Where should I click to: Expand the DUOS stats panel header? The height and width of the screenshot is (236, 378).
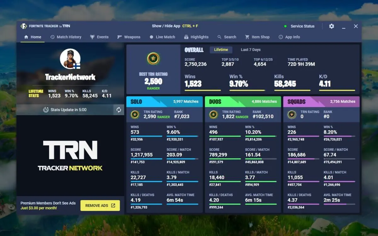click(x=243, y=101)
